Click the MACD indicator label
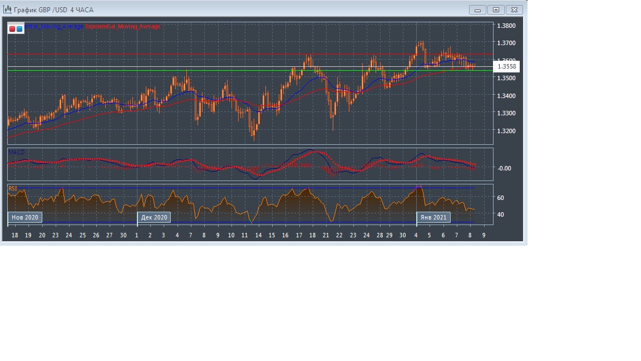Viewport: 641px width, 361px height. point(16,152)
